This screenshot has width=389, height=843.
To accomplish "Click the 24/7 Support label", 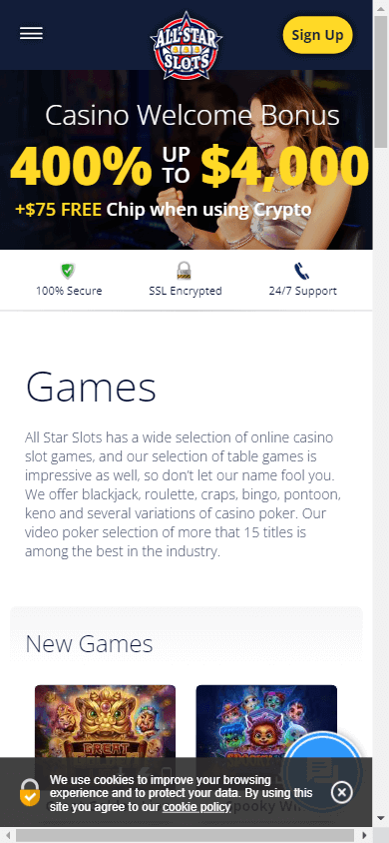I will (x=302, y=291).
